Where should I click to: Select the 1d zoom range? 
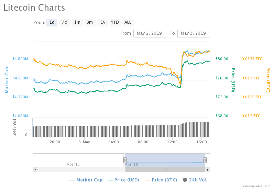(52, 23)
